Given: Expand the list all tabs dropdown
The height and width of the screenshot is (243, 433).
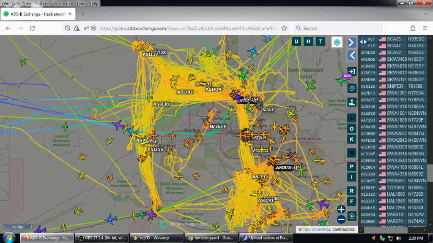Looking at the screenshot, I should (426, 14).
